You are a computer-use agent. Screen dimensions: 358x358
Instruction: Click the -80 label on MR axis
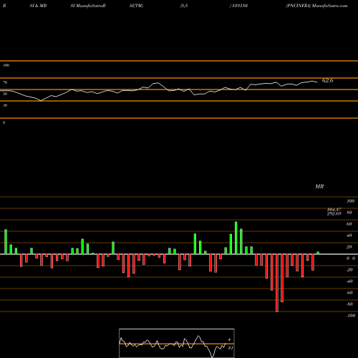coord(349,304)
